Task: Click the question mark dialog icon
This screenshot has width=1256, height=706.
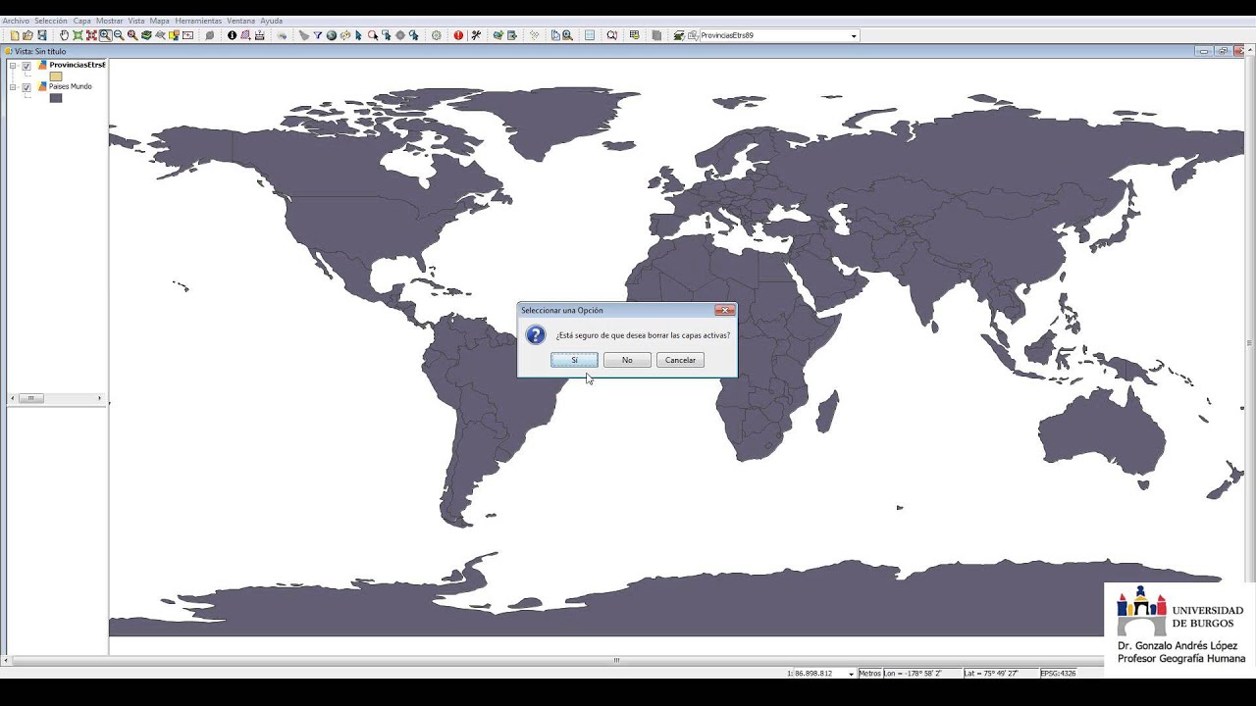Action: 535,335
